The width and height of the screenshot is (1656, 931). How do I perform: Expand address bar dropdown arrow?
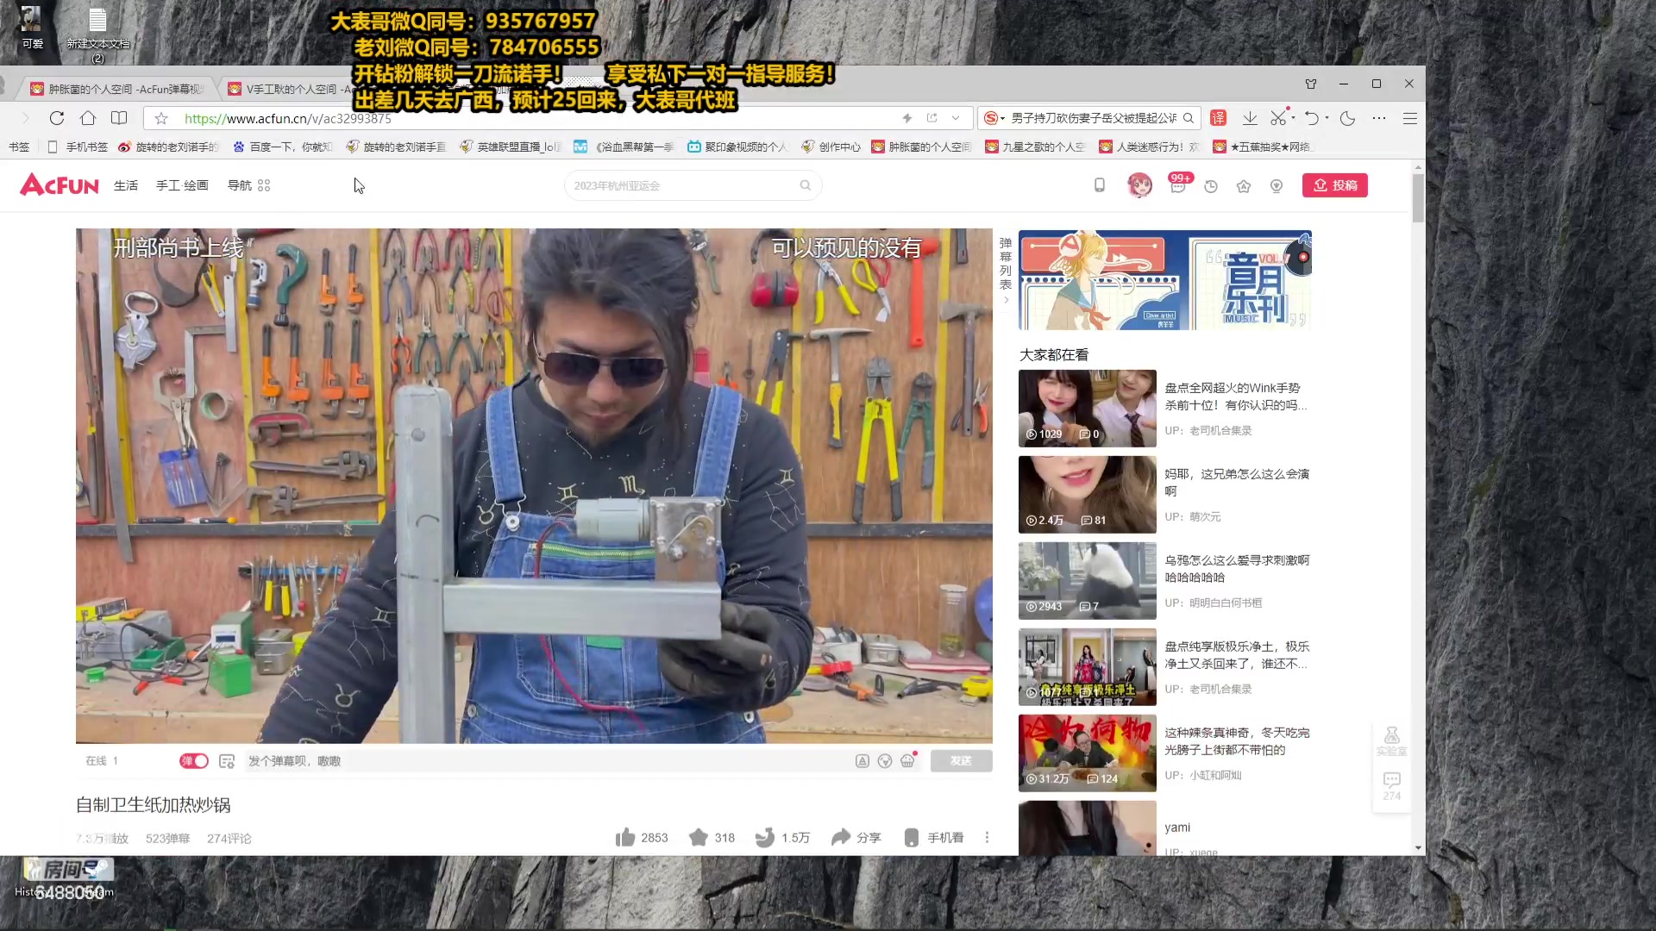(956, 118)
